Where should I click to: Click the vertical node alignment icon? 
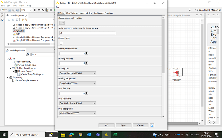(x=35, y=10)
